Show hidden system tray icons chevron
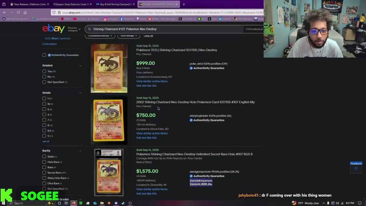Screen dimensions: 366x206 [324, 203]
